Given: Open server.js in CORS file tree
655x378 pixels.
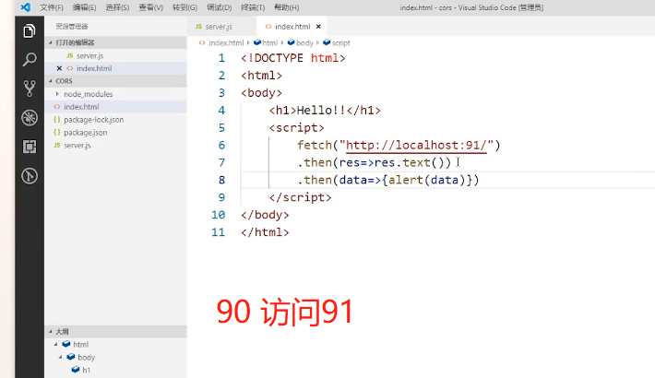Looking at the screenshot, I should pyautogui.click(x=115, y=145).
